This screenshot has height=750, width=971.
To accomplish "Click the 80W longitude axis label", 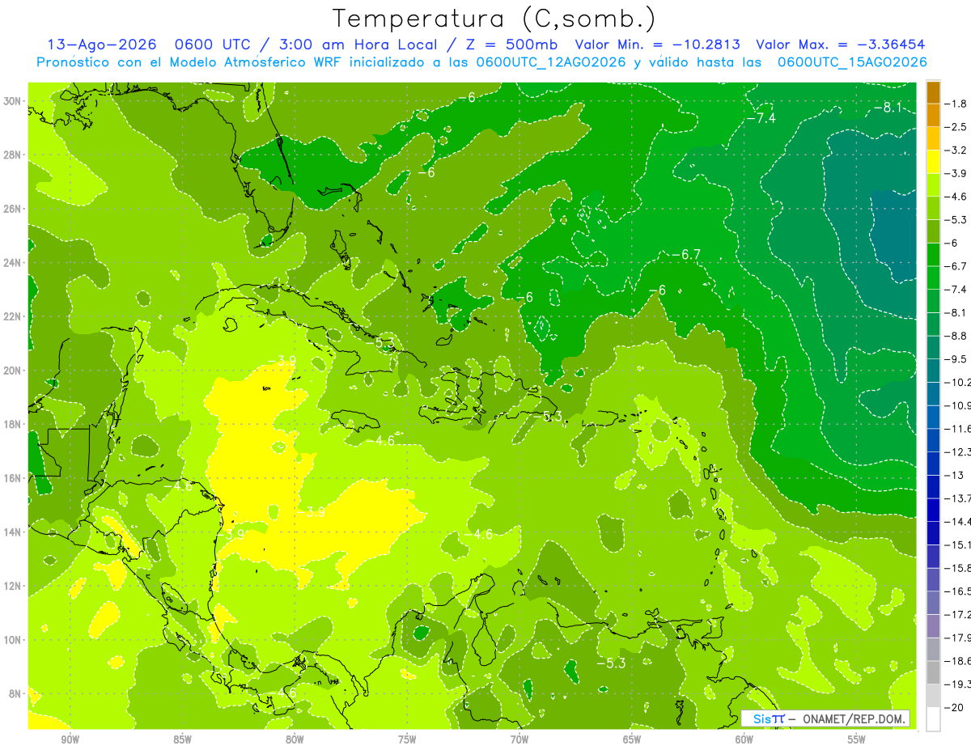I will pos(295,740).
